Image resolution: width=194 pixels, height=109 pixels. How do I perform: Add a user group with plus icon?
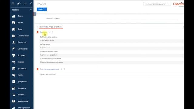point(61,69)
